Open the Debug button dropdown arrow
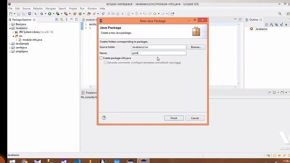The height and width of the screenshot is (163, 290). pos(45,14)
